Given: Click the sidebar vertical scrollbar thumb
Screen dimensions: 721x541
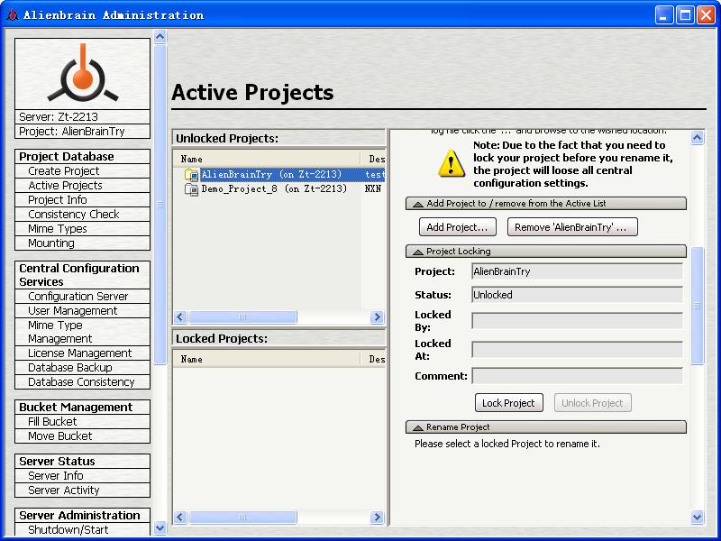Looking at the screenshot, I should 160,204.
